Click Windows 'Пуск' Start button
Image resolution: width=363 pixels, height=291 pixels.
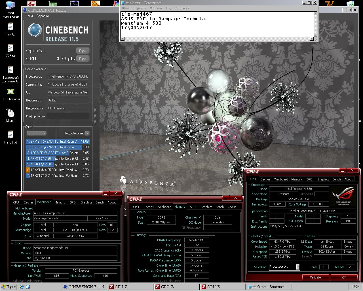9,287
